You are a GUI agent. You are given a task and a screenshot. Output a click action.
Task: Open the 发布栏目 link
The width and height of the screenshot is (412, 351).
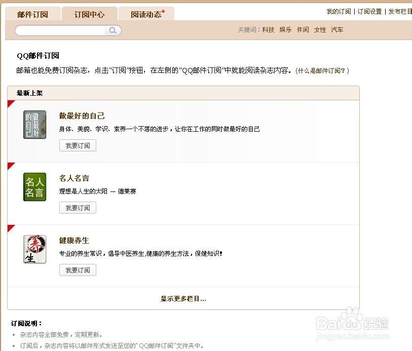[400, 12]
